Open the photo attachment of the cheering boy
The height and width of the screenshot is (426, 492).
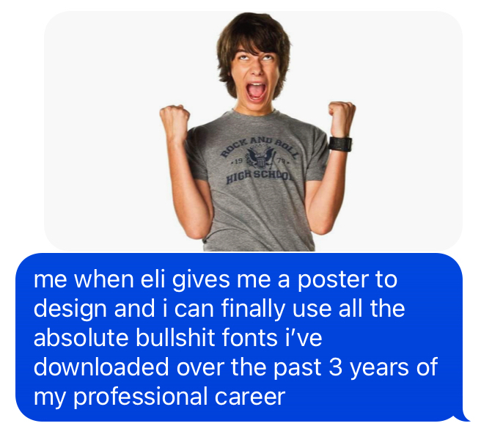pyautogui.click(x=253, y=131)
